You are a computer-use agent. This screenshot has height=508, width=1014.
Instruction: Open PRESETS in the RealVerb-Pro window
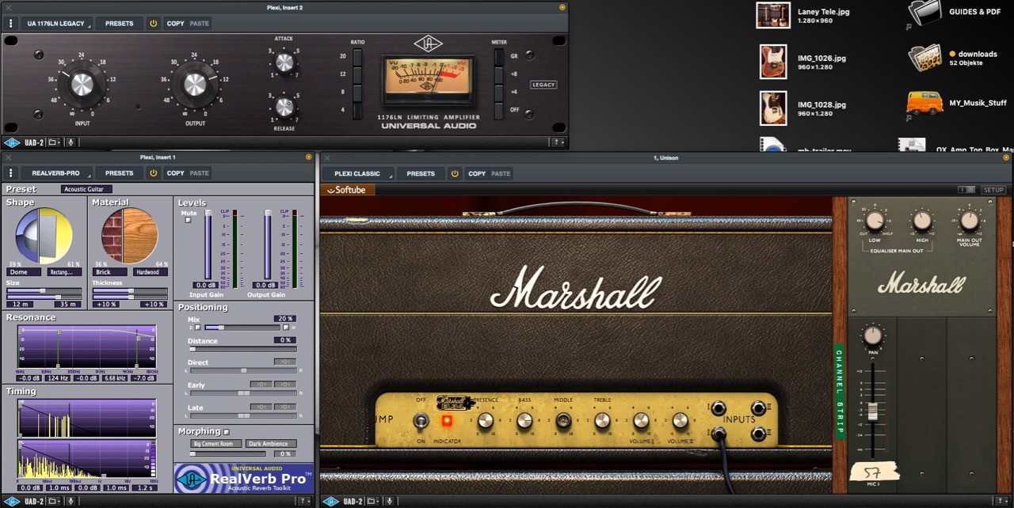click(x=120, y=172)
